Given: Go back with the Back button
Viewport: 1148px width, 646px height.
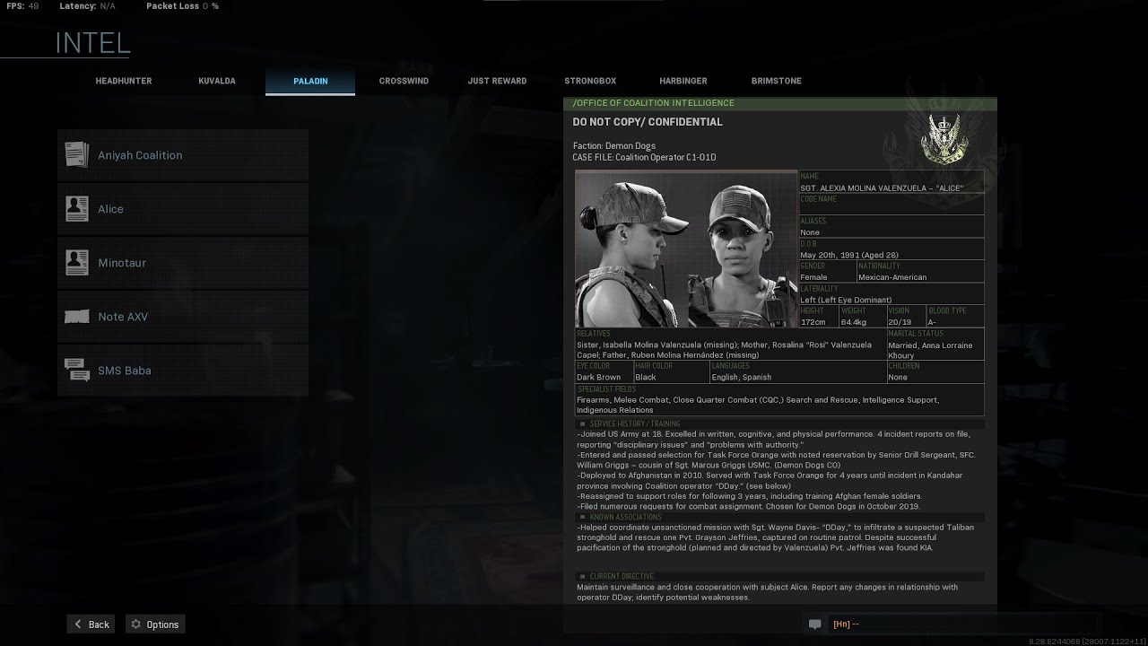Looking at the screenshot, I should tap(91, 624).
